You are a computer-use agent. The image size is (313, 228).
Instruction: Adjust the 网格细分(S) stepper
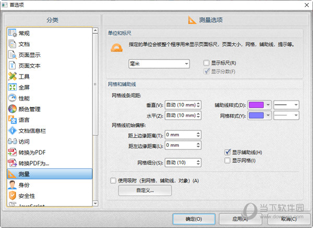tap(198, 163)
